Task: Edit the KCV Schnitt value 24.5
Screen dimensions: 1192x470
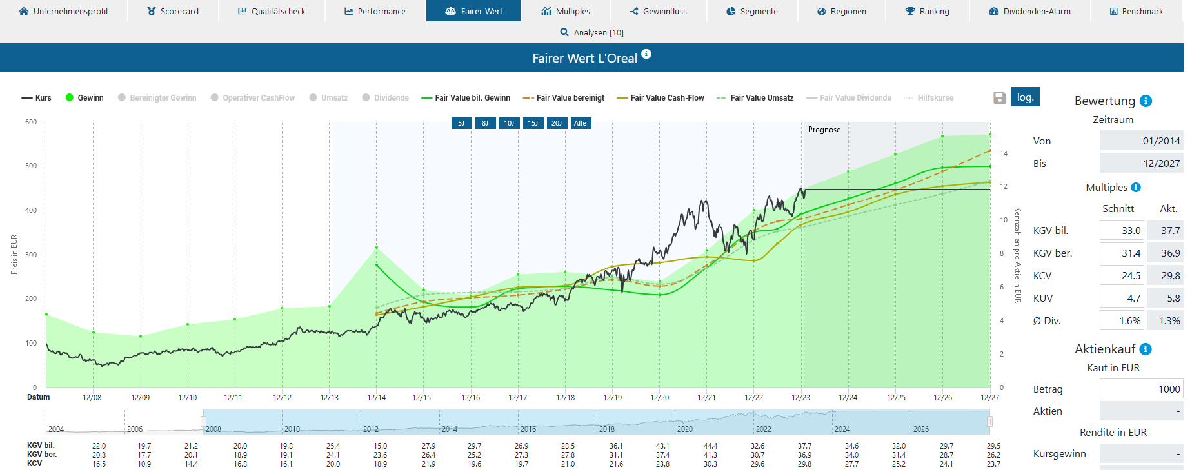Action: click(x=1122, y=275)
